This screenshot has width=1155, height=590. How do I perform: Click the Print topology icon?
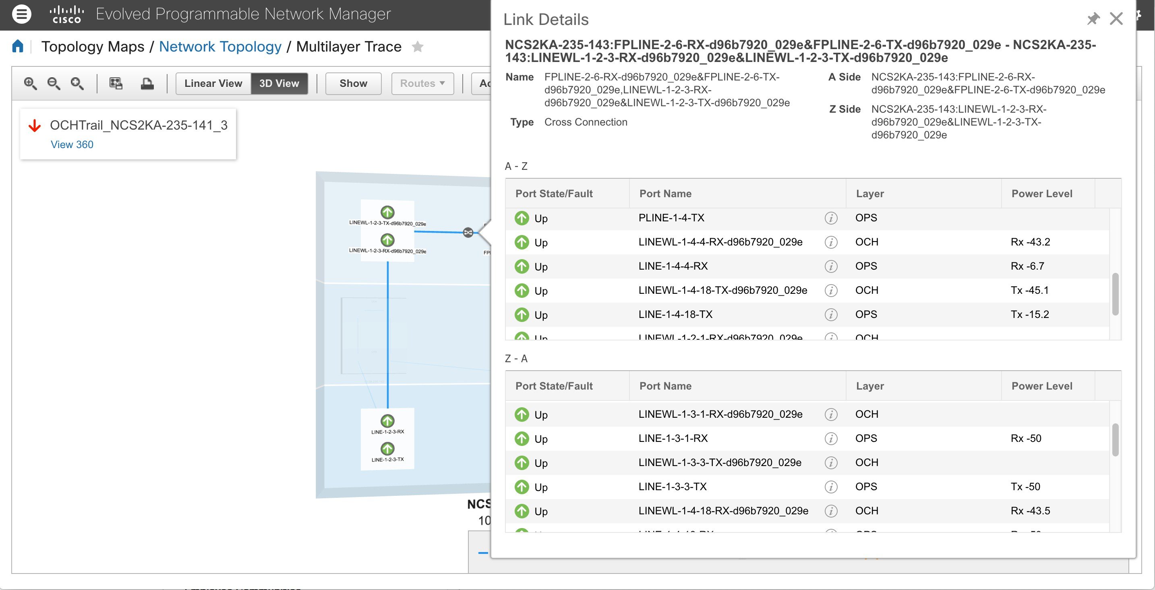click(147, 83)
